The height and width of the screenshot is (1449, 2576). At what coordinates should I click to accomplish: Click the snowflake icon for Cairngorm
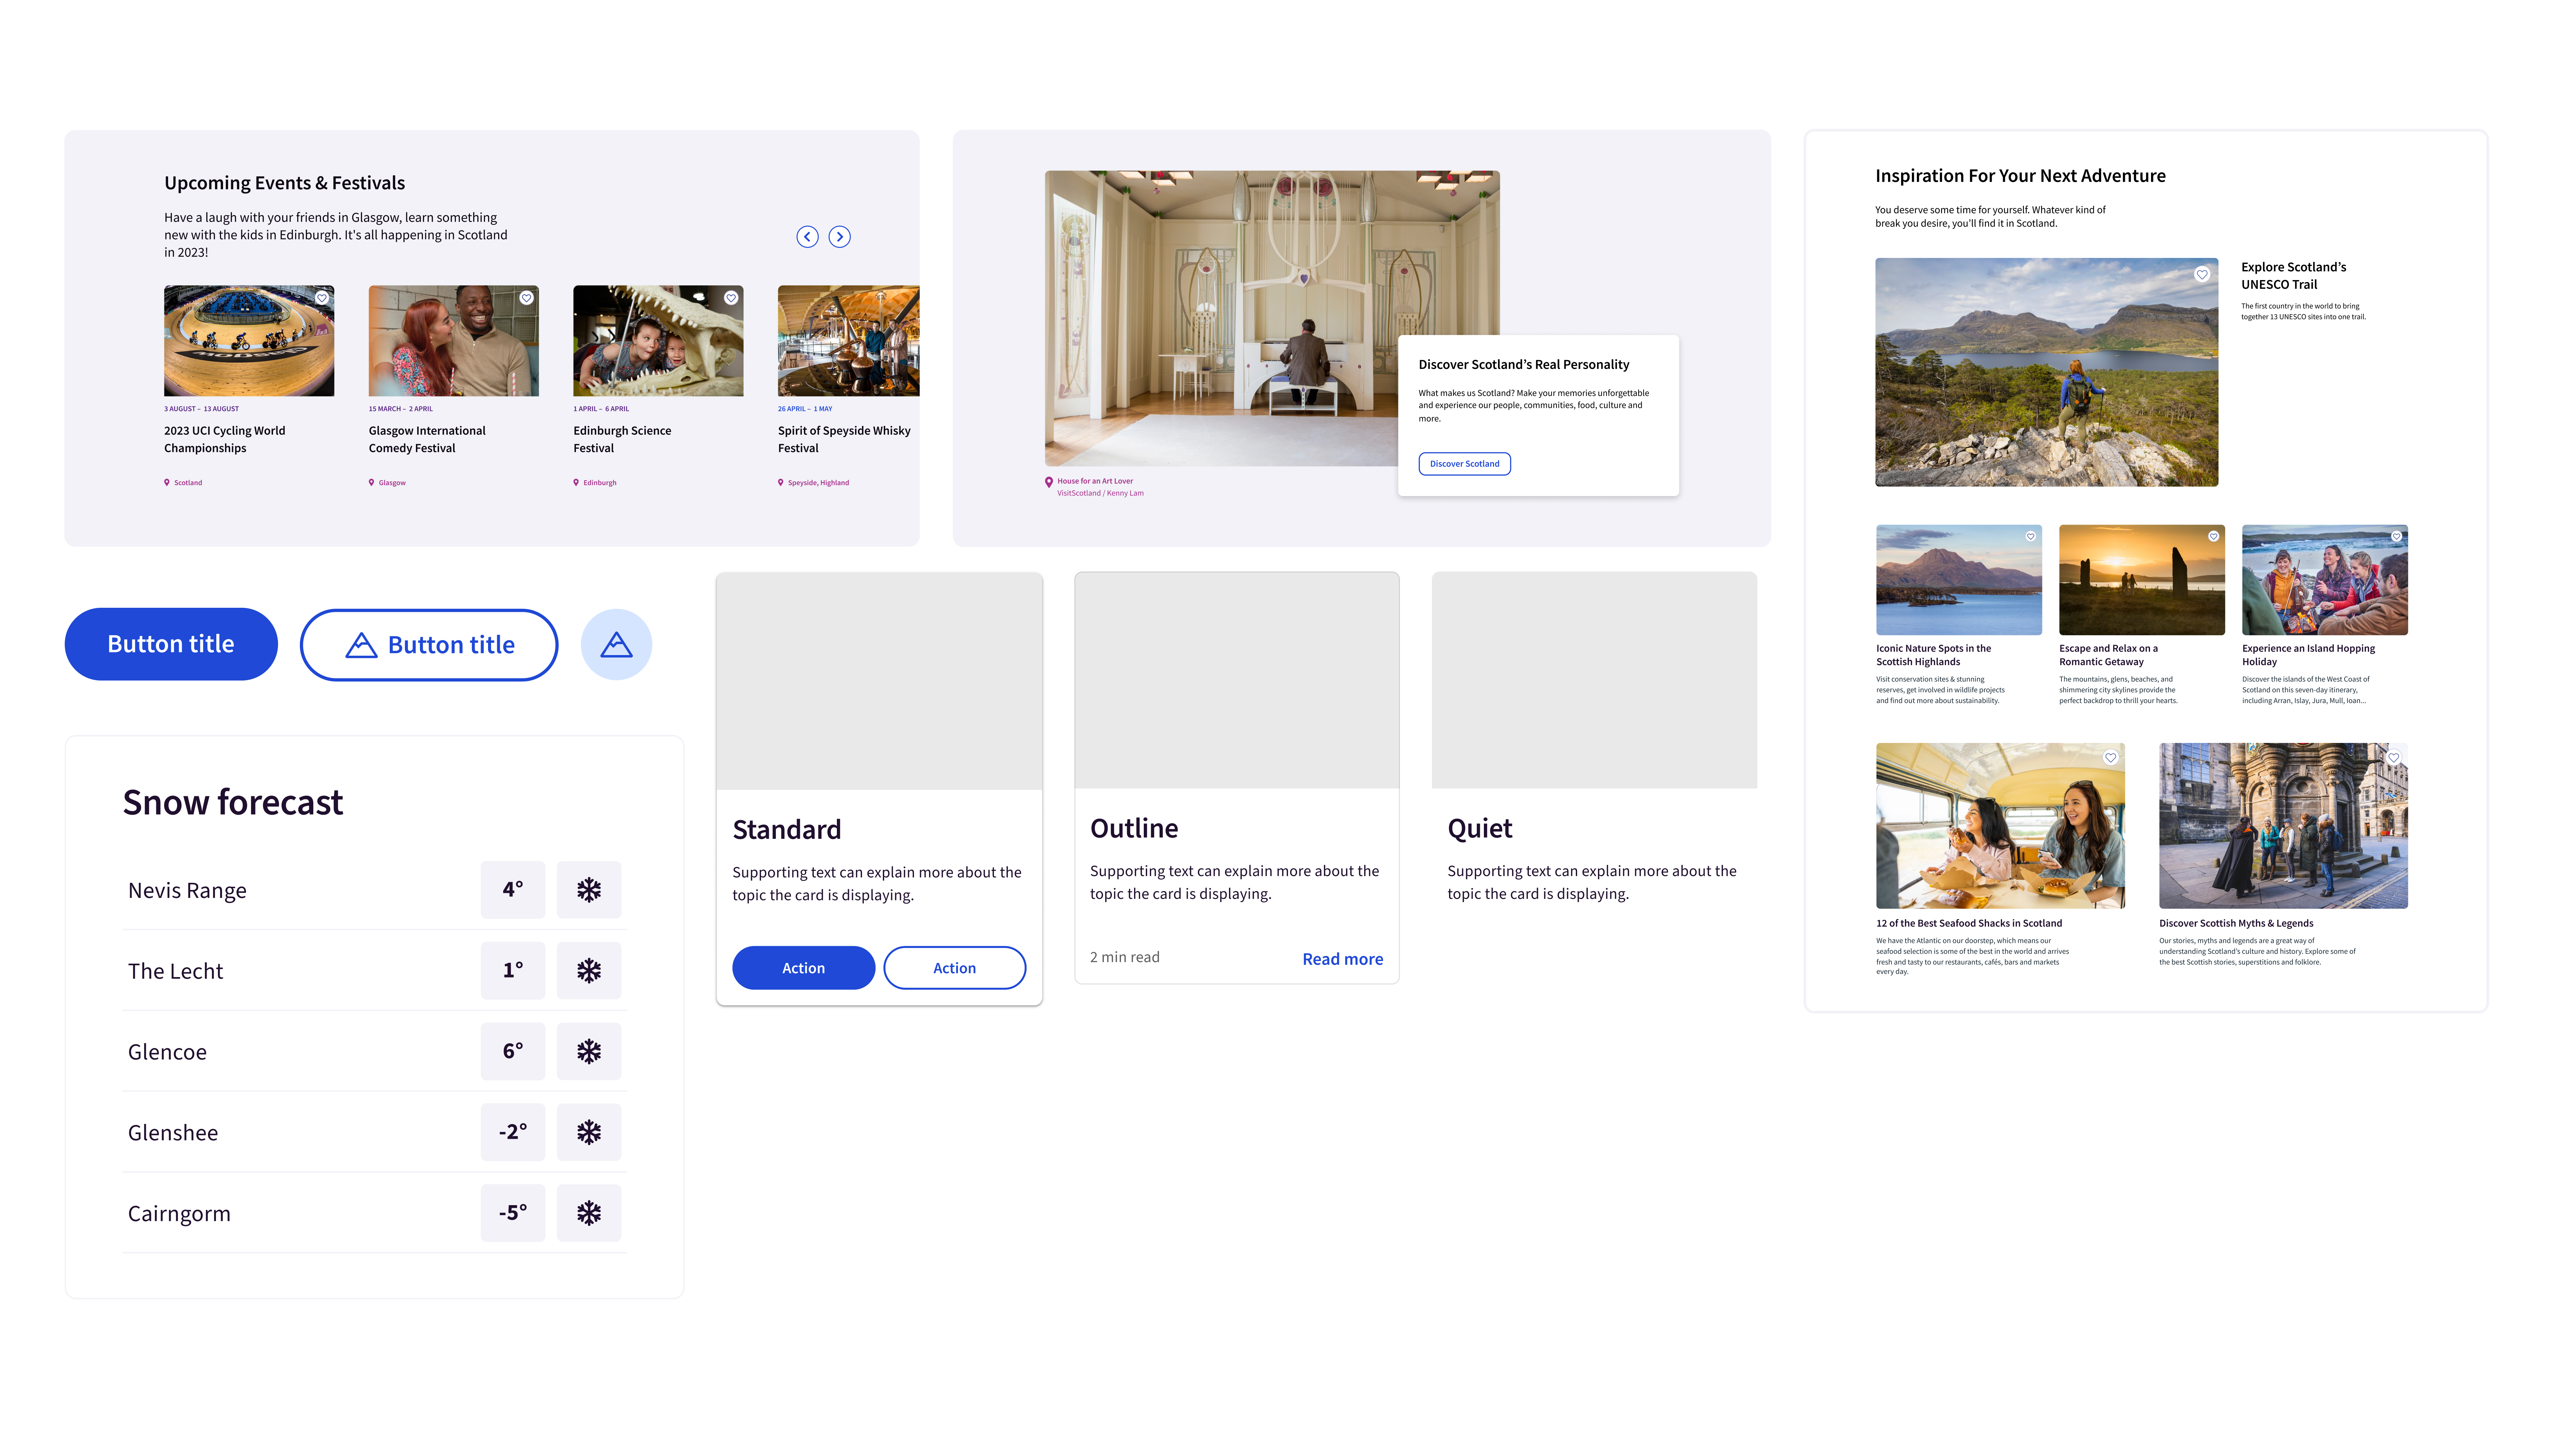pos(589,1213)
